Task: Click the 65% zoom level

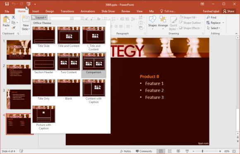Action: pyautogui.click(x=227, y=151)
